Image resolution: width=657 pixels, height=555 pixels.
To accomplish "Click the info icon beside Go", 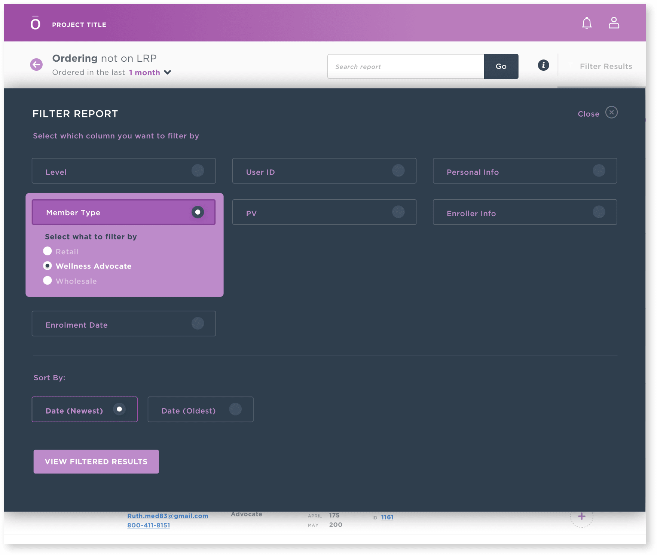I will (543, 65).
